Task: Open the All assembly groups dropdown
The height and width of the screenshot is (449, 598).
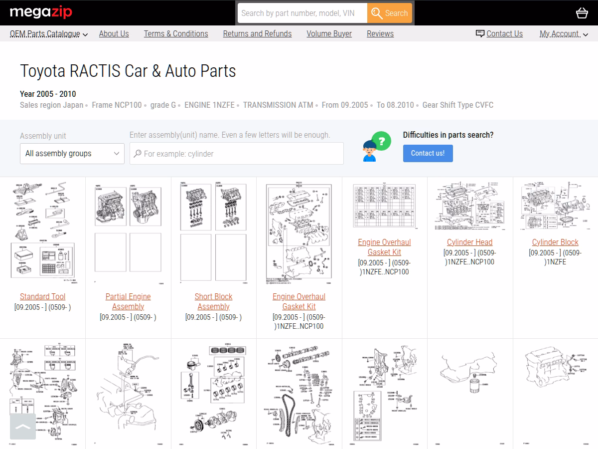Action: 72,154
